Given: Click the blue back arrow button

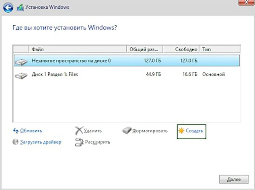Looking at the screenshot, I should (x=8, y=7).
